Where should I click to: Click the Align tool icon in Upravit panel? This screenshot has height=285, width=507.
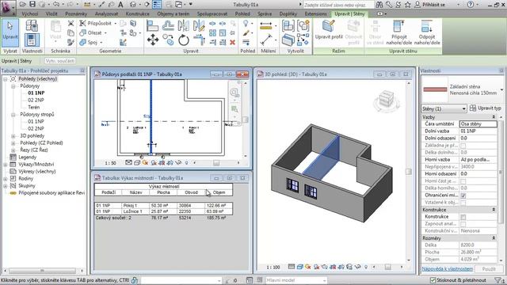click(x=152, y=25)
